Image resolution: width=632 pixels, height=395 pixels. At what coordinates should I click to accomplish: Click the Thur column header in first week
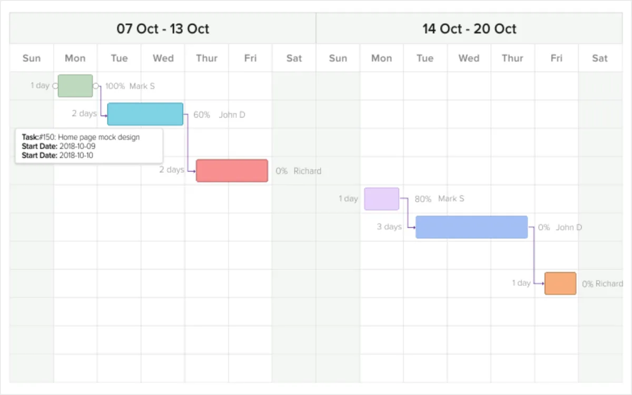[206, 58]
